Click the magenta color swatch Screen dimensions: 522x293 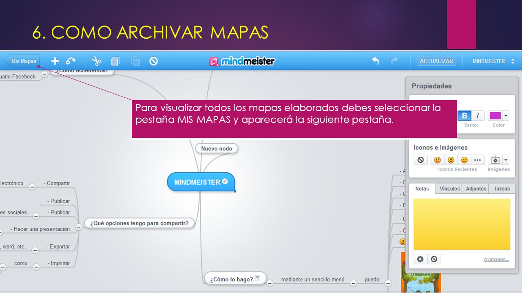pos(495,116)
